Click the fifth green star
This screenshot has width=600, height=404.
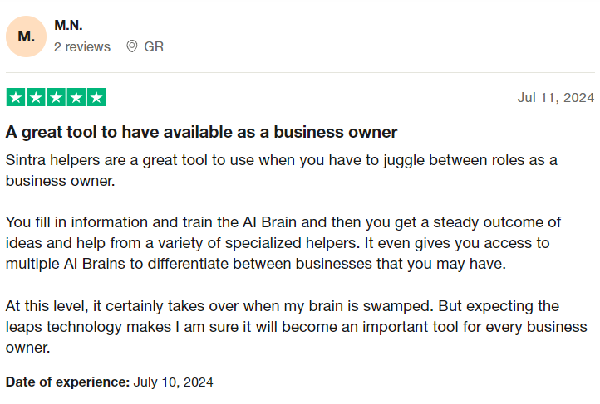coord(96,97)
